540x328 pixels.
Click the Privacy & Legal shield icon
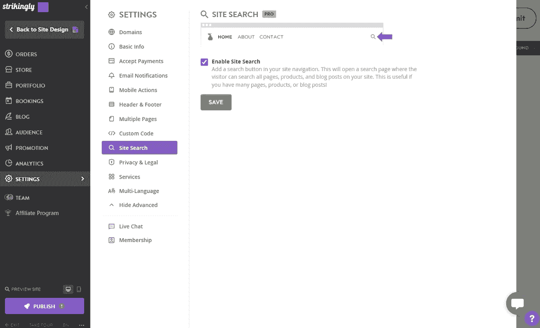tap(112, 162)
